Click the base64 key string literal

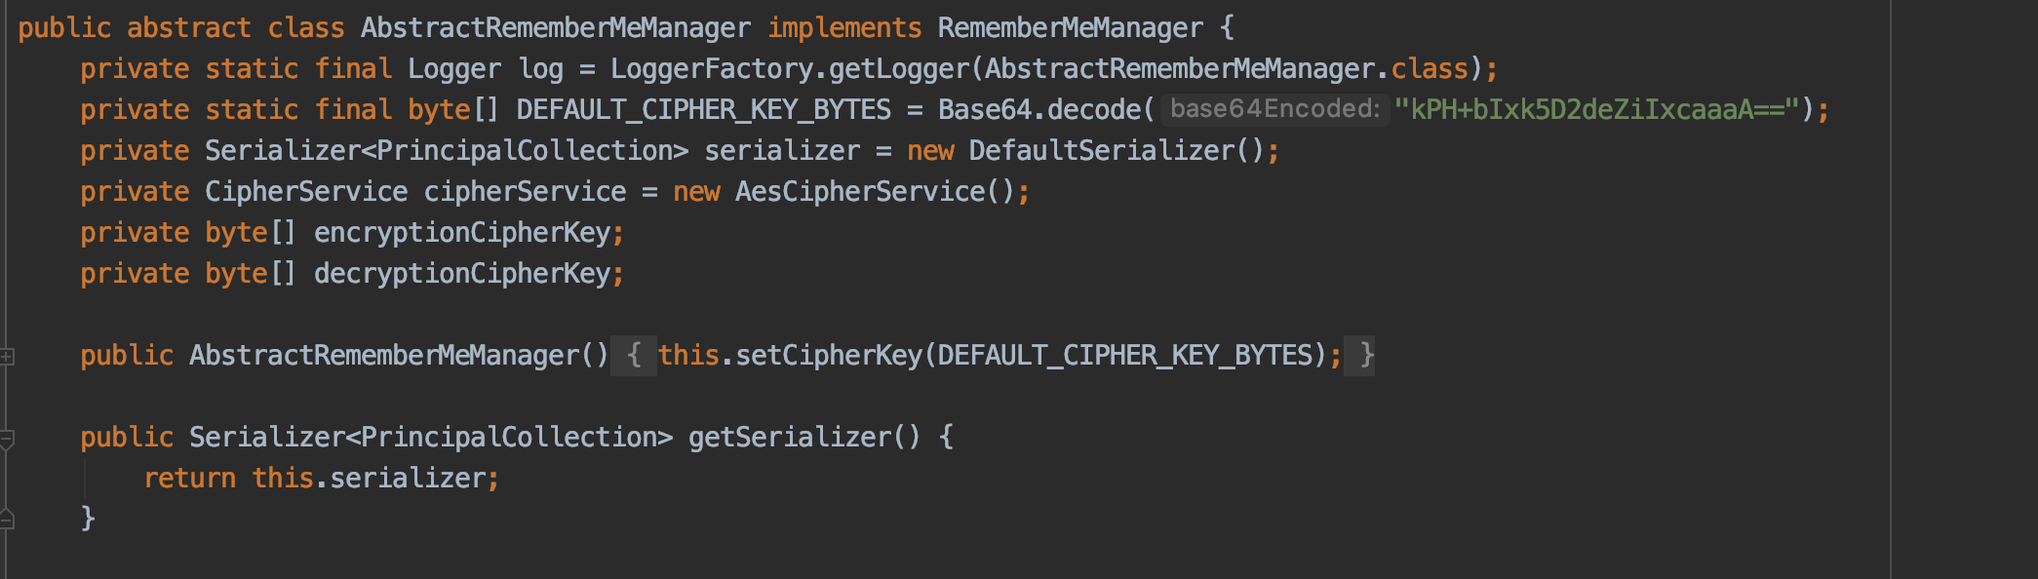(x=1596, y=110)
